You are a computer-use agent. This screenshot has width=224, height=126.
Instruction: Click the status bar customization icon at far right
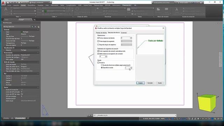pos(221,119)
